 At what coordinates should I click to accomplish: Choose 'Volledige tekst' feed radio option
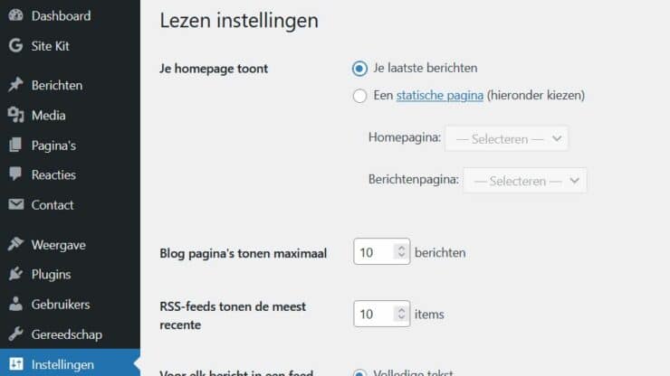point(360,372)
